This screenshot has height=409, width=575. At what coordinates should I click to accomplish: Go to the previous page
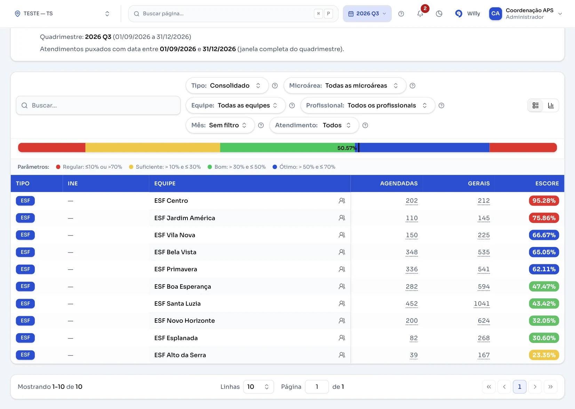504,387
